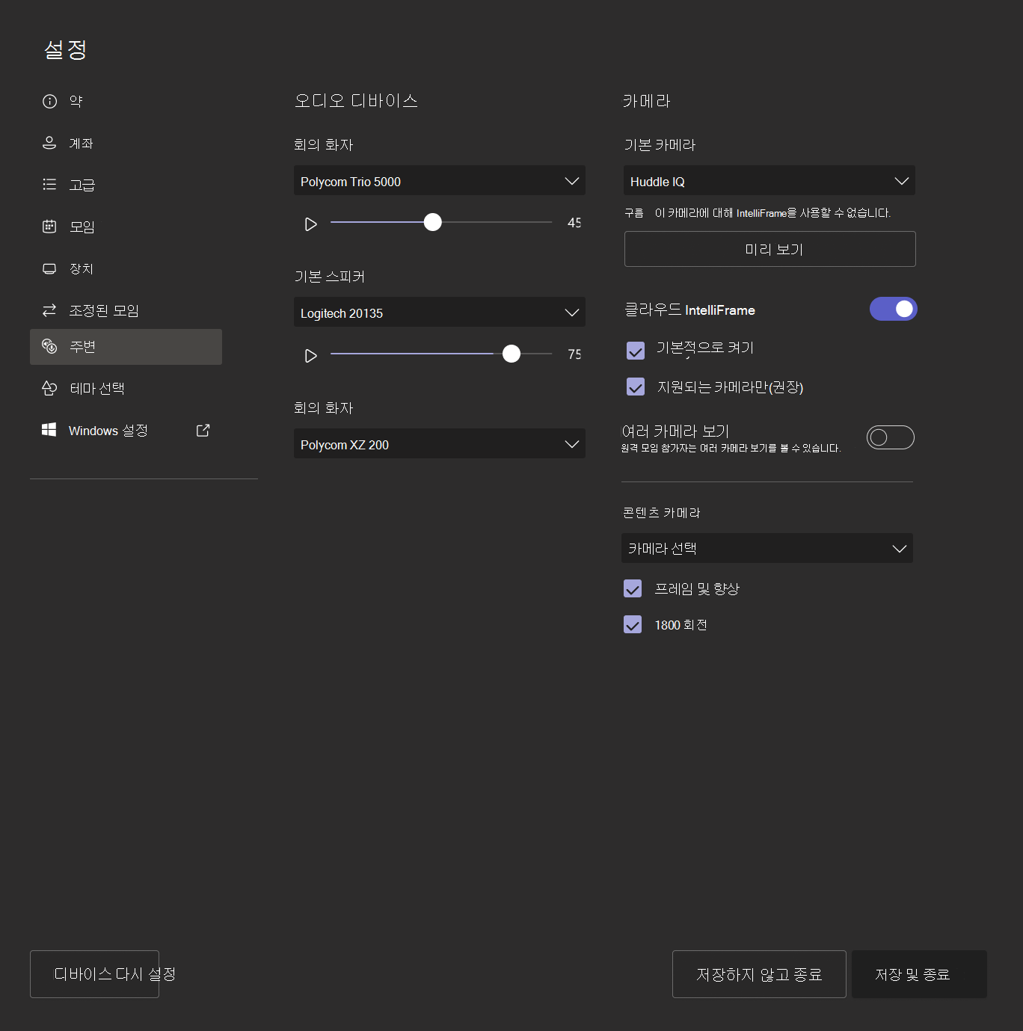Open the Polycom Trio 5000 dropdown

coord(440,180)
